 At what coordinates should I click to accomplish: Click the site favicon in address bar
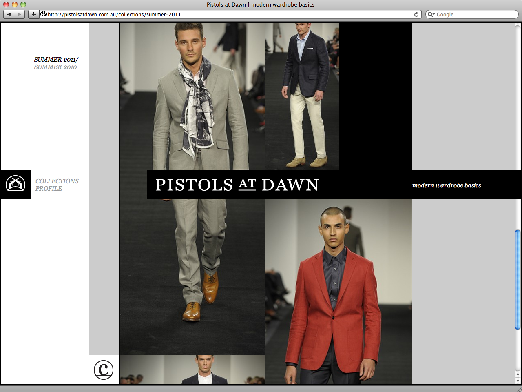coord(44,14)
